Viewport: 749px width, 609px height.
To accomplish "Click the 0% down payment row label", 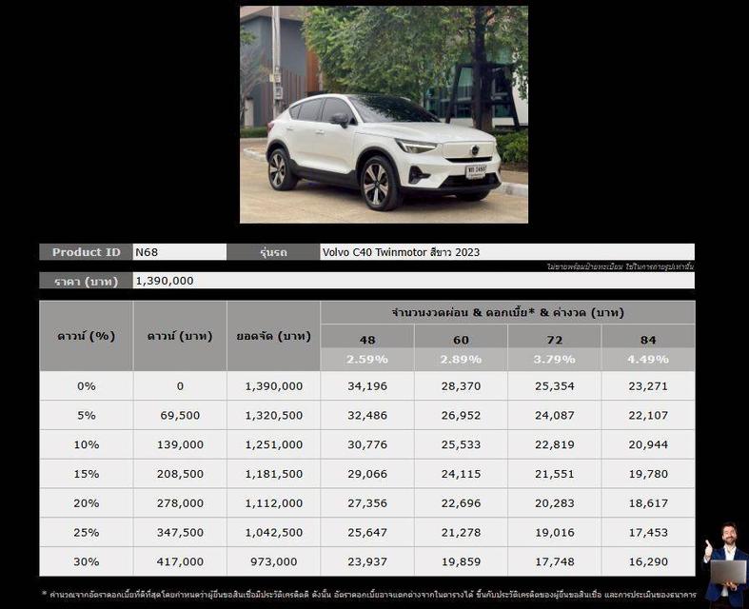I will (86, 386).
